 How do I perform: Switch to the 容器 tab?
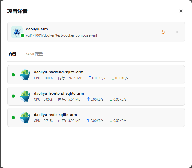12,54
